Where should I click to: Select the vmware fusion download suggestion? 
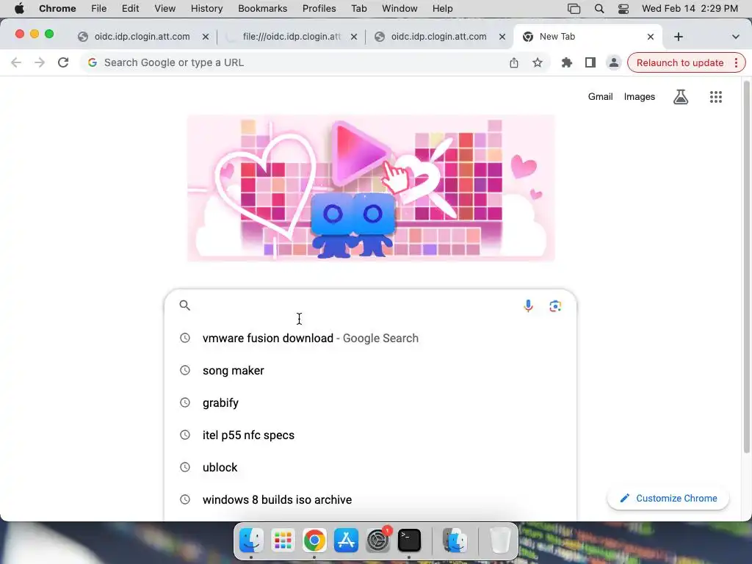[370, 338]
